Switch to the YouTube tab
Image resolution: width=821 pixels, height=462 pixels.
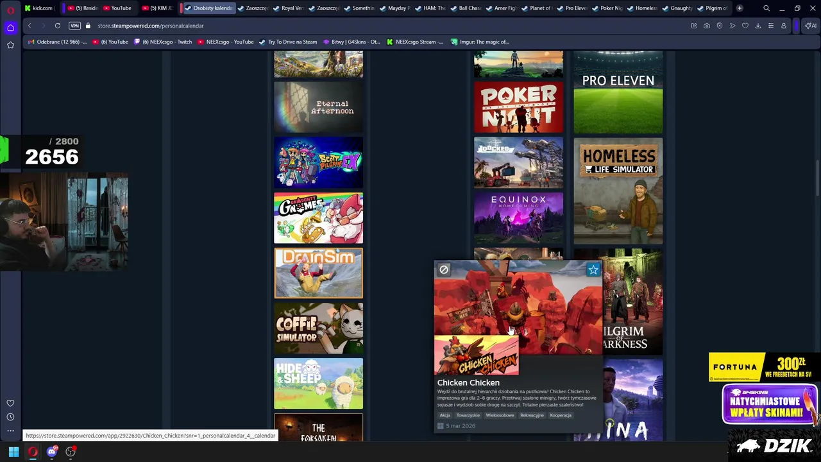pyautogui.click(x=117, y=8)
